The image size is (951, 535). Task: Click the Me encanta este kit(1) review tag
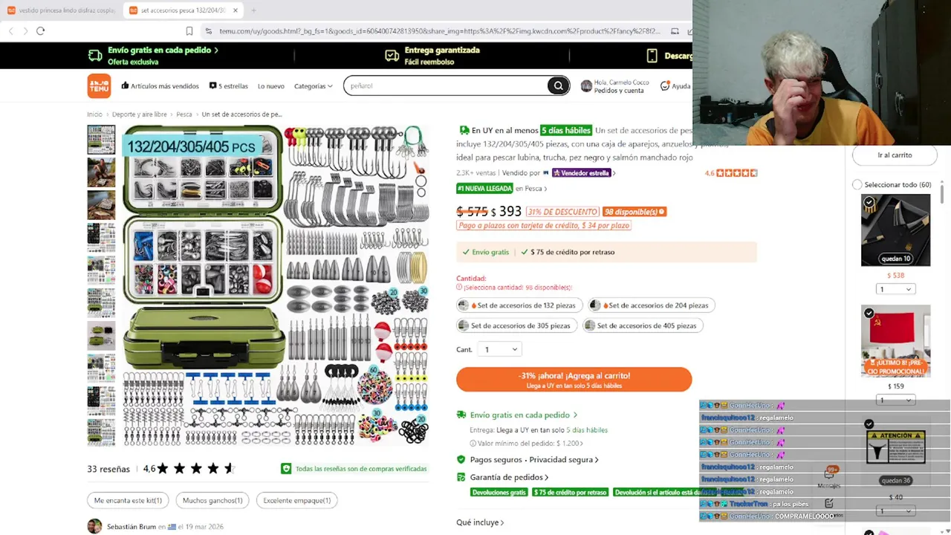click(x=128, y=500)
